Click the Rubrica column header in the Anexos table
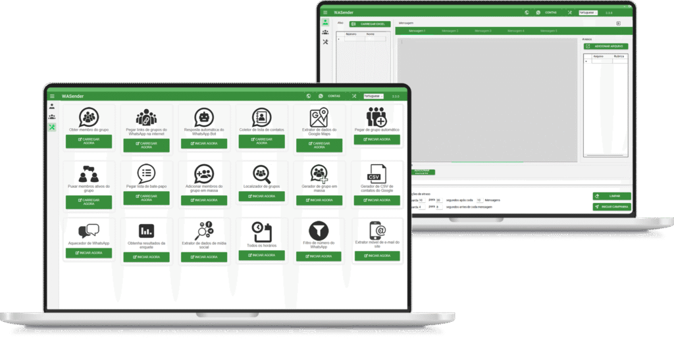 tap(619, 56)
